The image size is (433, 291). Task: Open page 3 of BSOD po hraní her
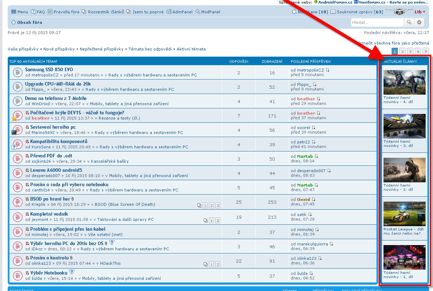217,205
